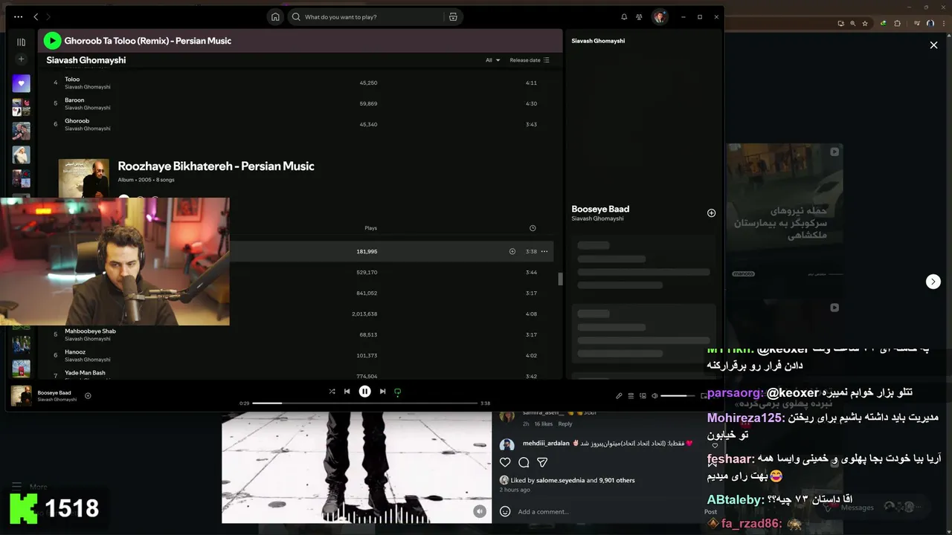Unmute the video with the speaker icon
The height and width of the screenshot is (535, 952).
[x=480, y=511]
